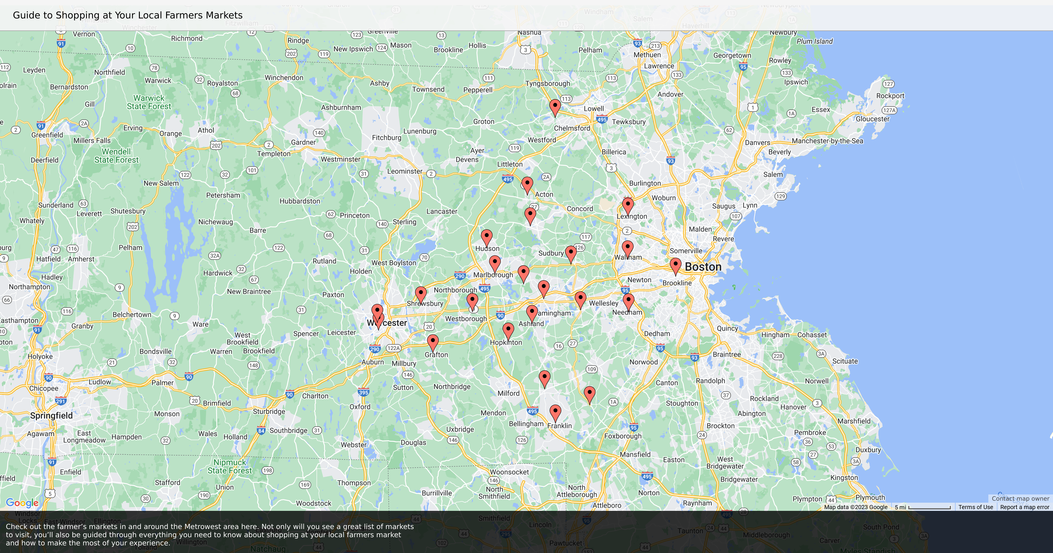The width and height of the screenshot is (1053, 553).
Task: Select the Marlborough market pin
Action: click(495, 265)
